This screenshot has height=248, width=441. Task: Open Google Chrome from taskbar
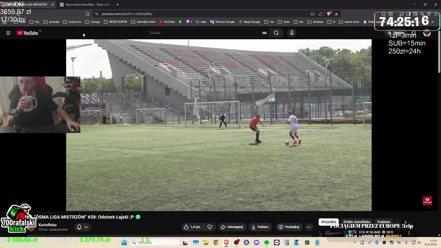pyautogui.click(x=216, y=242)
